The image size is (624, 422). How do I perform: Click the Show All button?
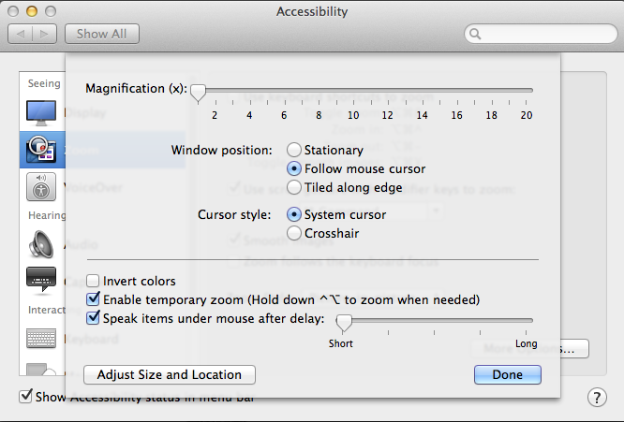(x=102, y=35)
